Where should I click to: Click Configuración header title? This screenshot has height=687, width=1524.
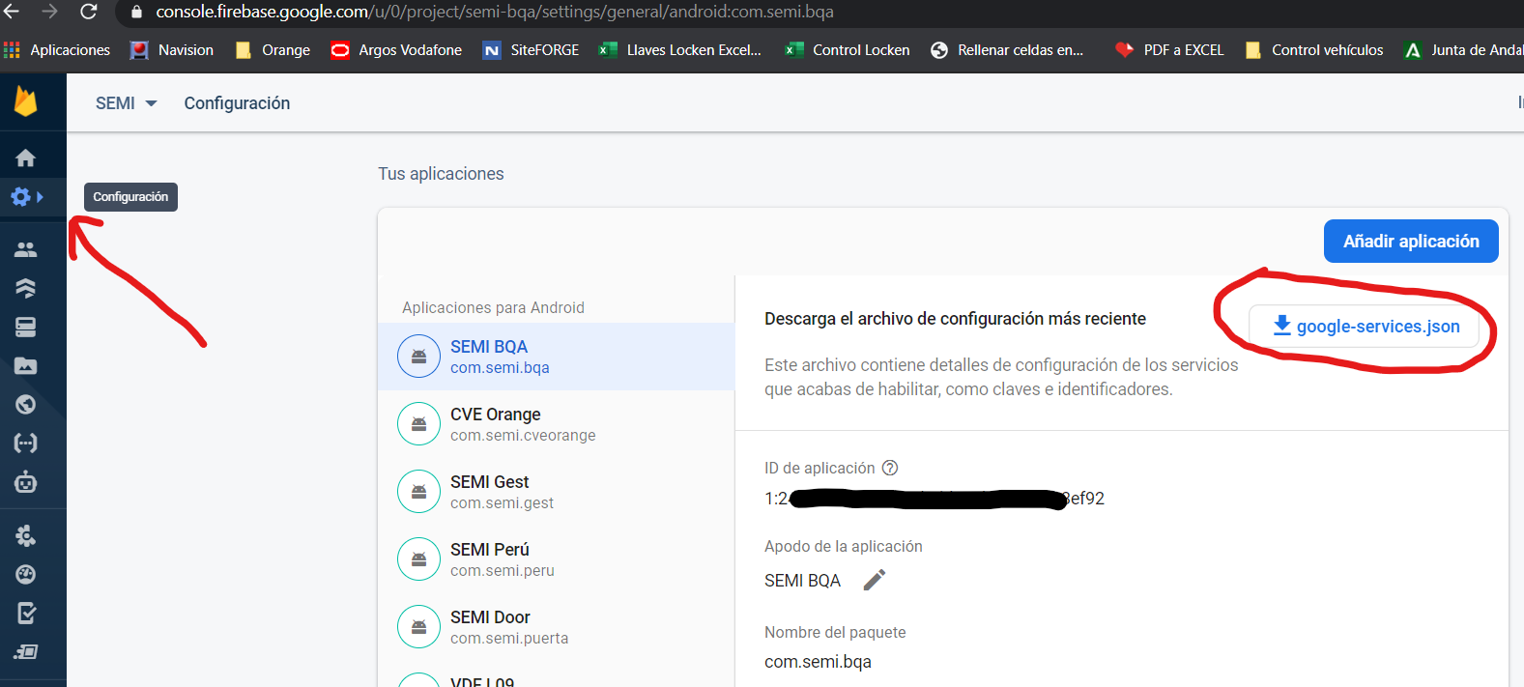pyautogui.click(x=237, y=103)
